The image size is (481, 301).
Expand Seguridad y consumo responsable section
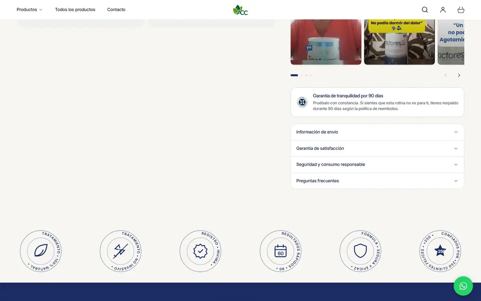point(377,165)
